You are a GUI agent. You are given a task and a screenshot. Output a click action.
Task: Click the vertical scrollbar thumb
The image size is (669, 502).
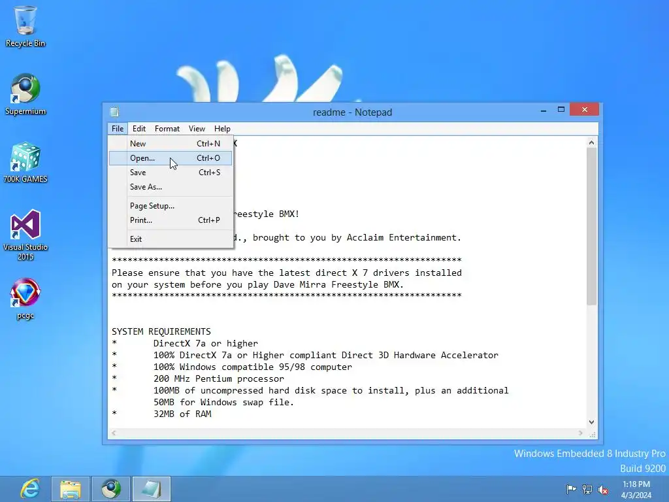point(591,226)
